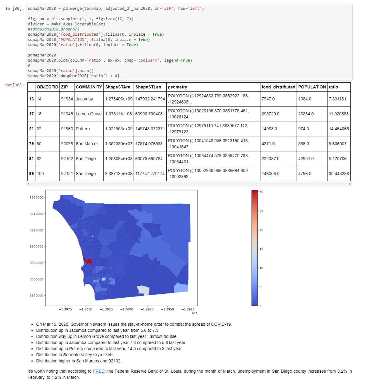
Task: Click row index 13 in the table
Action: 31,99
